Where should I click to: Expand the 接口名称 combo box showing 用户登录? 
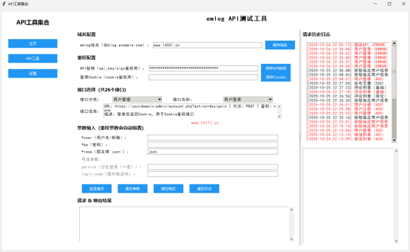pos(247,99)
